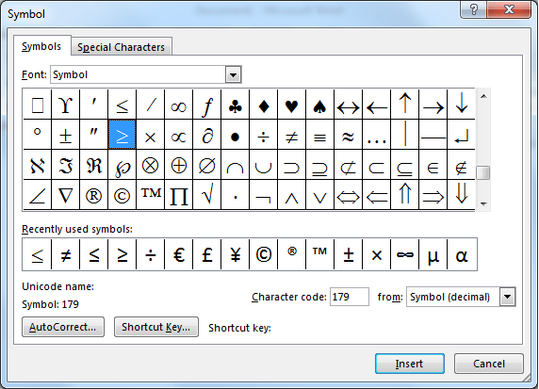This screenshot has height=389, width=539.
Task: Select the spade suit symbol
Action: pos(319,105)
